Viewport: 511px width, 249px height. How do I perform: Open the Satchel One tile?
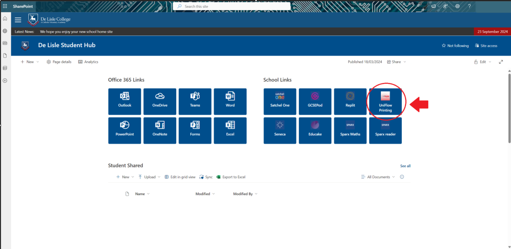tap(280, 102)
